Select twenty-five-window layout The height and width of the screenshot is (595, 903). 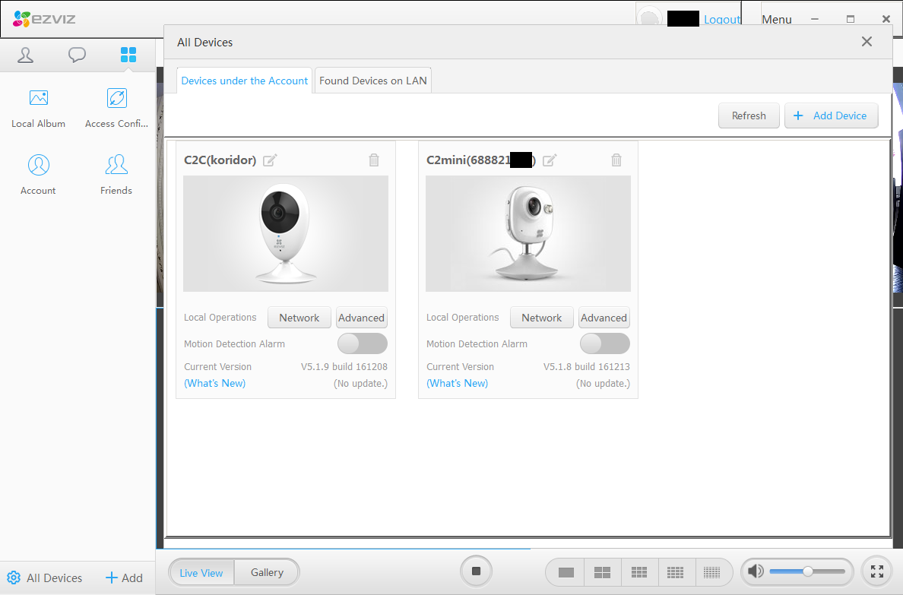712,572
